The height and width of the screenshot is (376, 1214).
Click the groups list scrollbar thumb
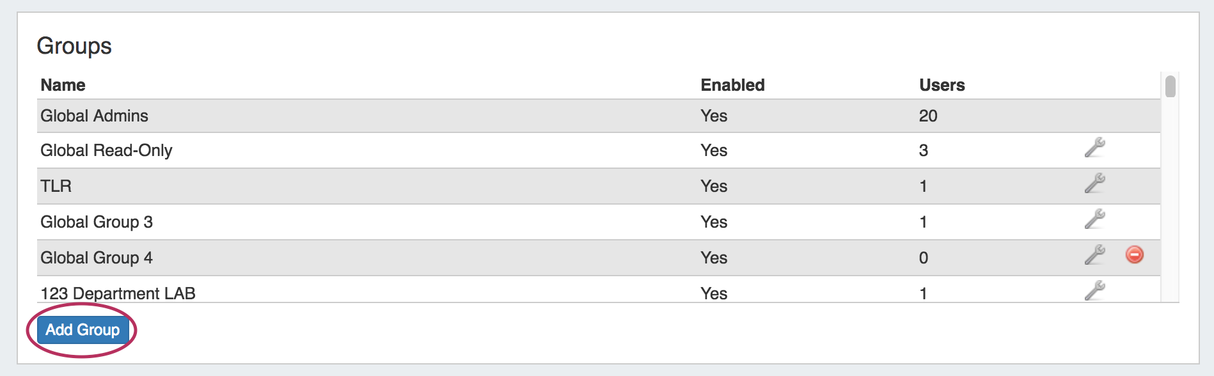pos(1170,86)
